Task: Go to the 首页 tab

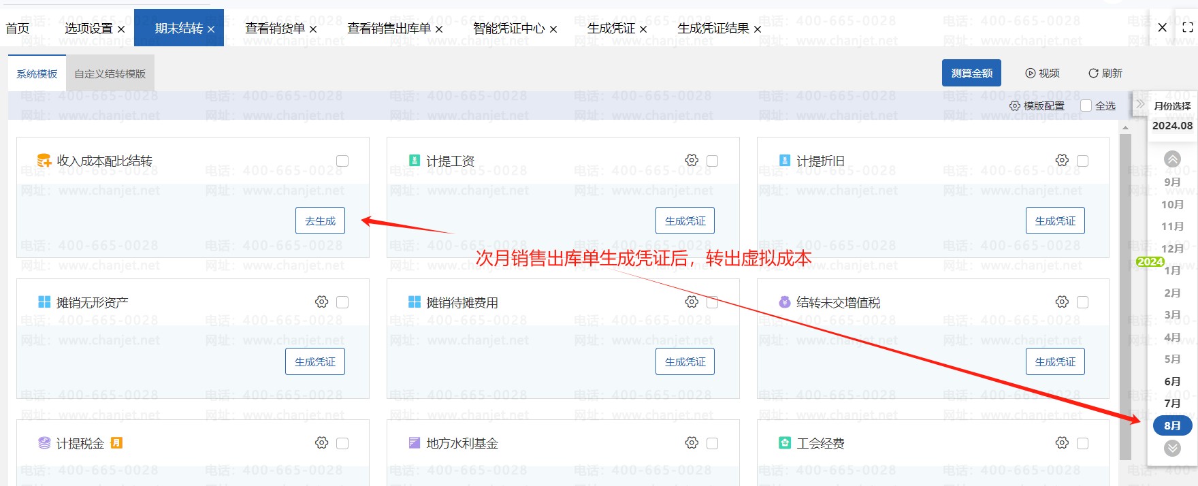Action: (18, 28)
